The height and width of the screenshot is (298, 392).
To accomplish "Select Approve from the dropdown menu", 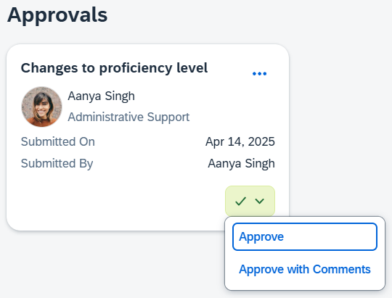I will [x=304, y=236].
